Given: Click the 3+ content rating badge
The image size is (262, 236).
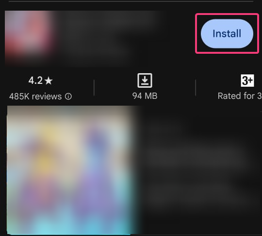Looking at the screenshot, I should (247, 80).
